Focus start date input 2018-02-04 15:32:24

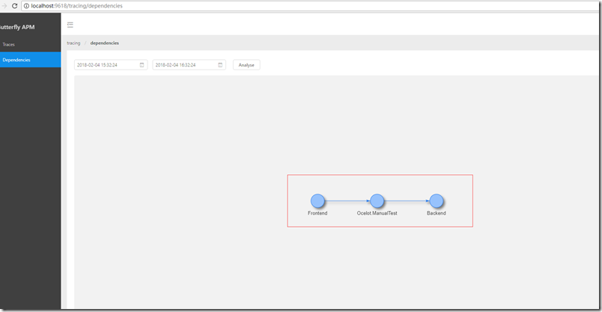[111, 65]
